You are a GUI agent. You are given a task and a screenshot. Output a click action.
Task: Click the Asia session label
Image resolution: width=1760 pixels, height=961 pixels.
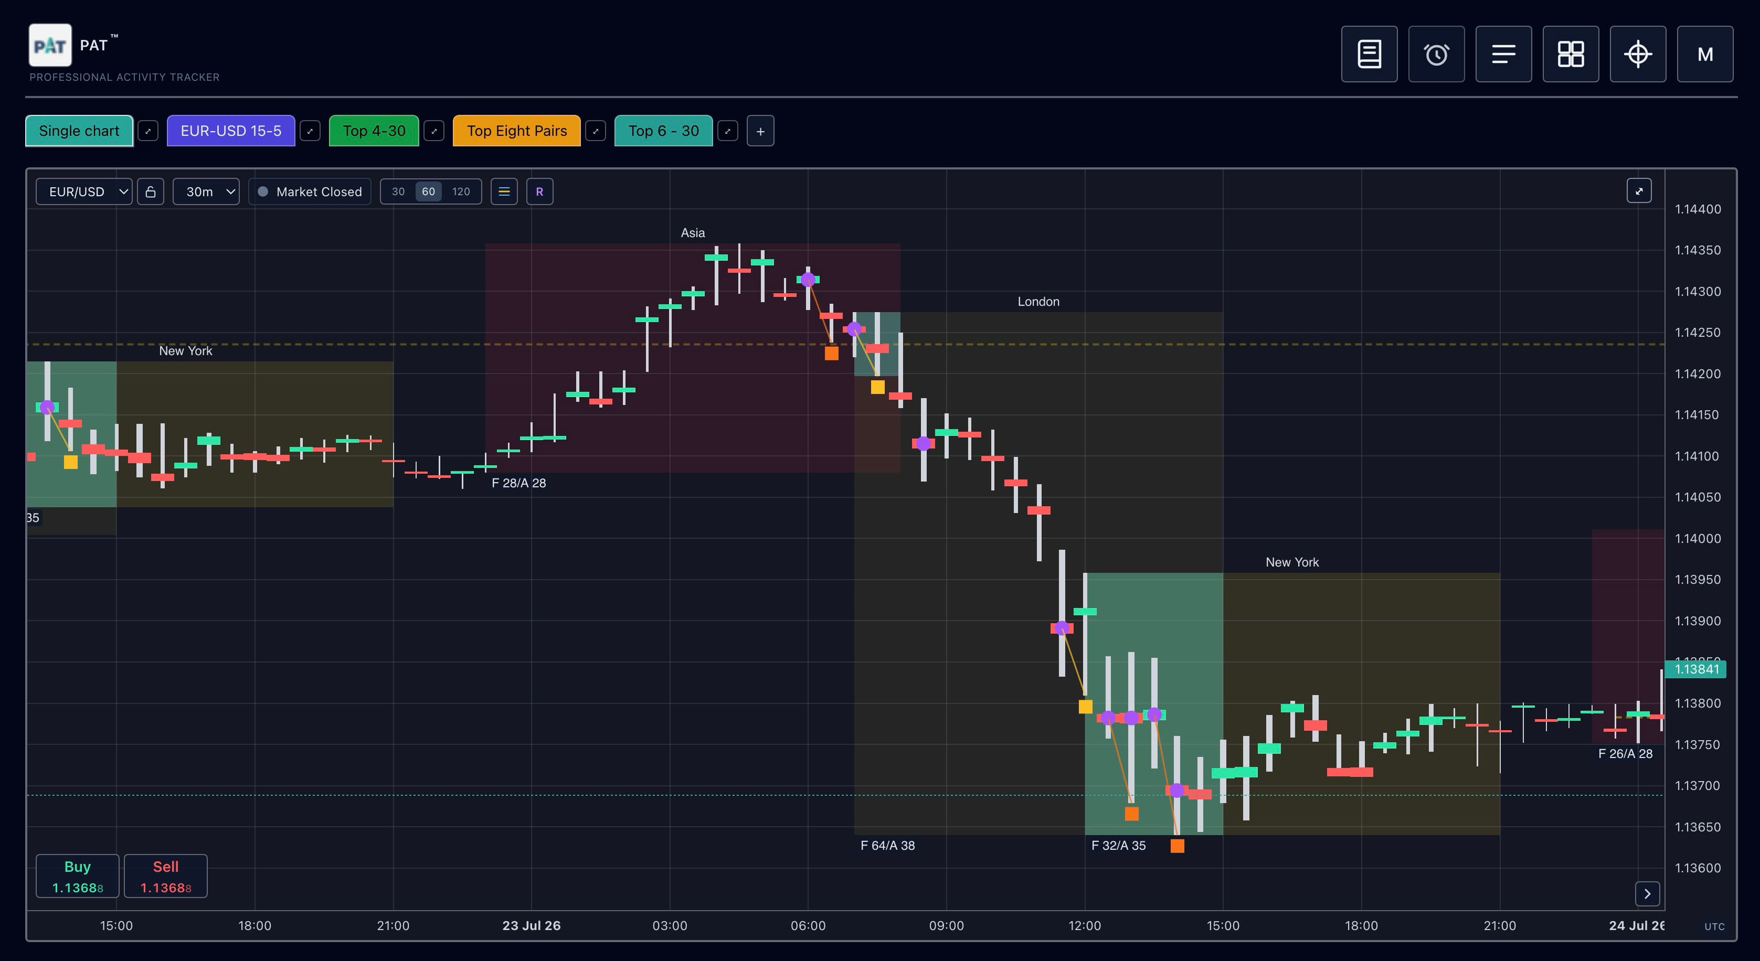pos(693,233)
